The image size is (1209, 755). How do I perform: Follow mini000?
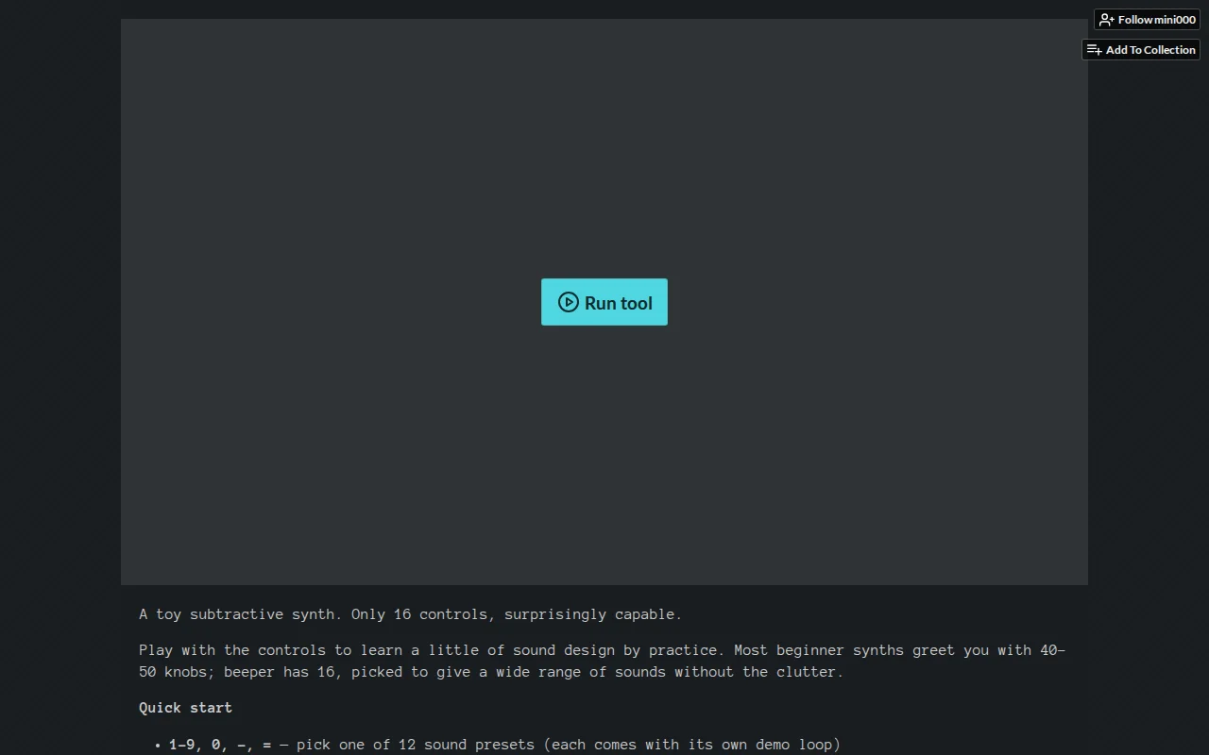(x=1147, y=20)
